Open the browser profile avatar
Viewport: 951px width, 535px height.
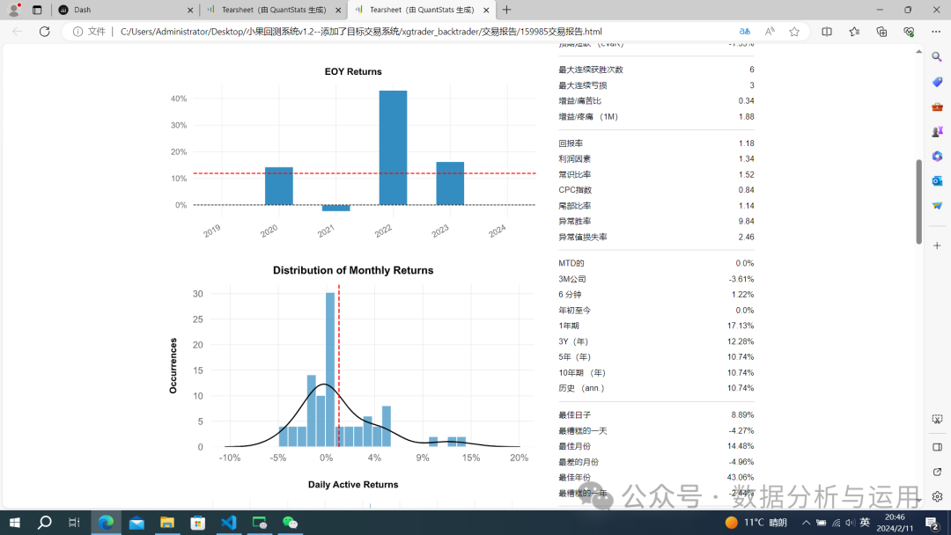click(x=14, y=10)
